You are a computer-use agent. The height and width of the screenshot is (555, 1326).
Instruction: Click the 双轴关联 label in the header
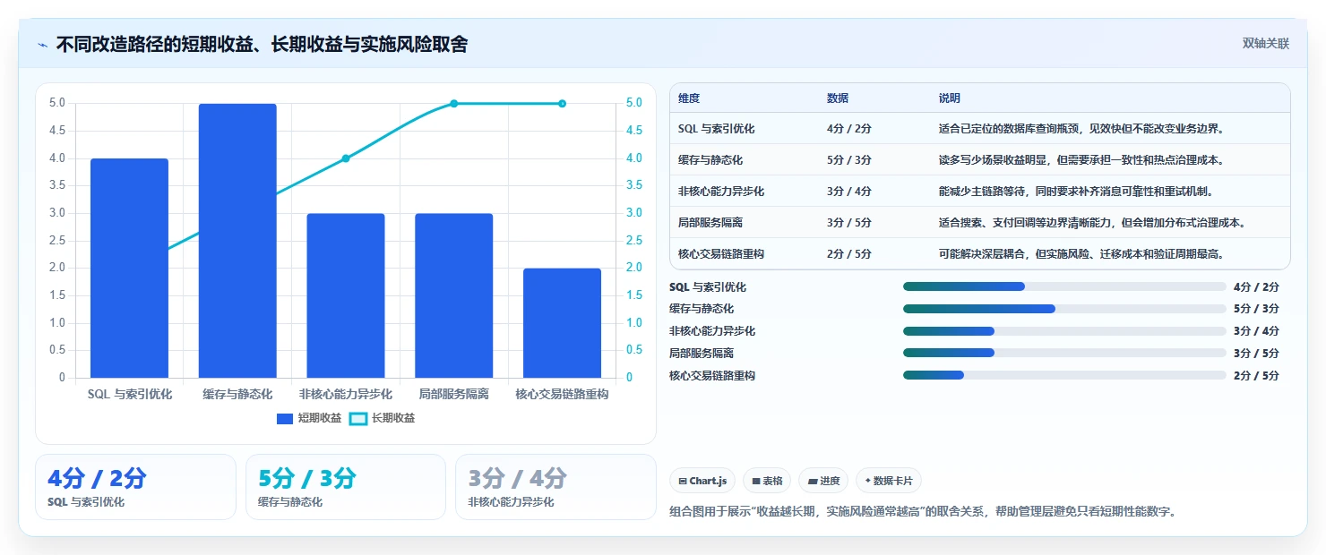coord(1265,44)
